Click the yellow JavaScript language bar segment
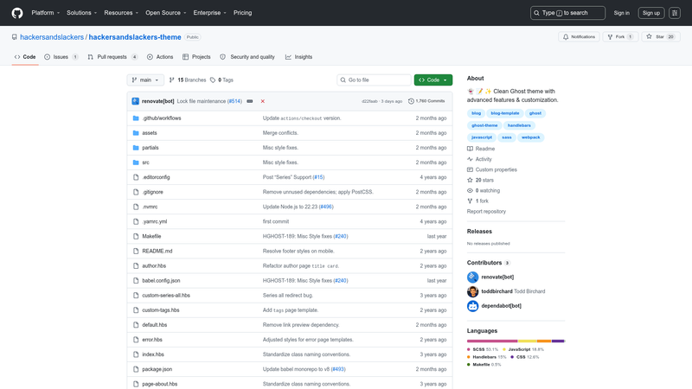 pos(527,341)
